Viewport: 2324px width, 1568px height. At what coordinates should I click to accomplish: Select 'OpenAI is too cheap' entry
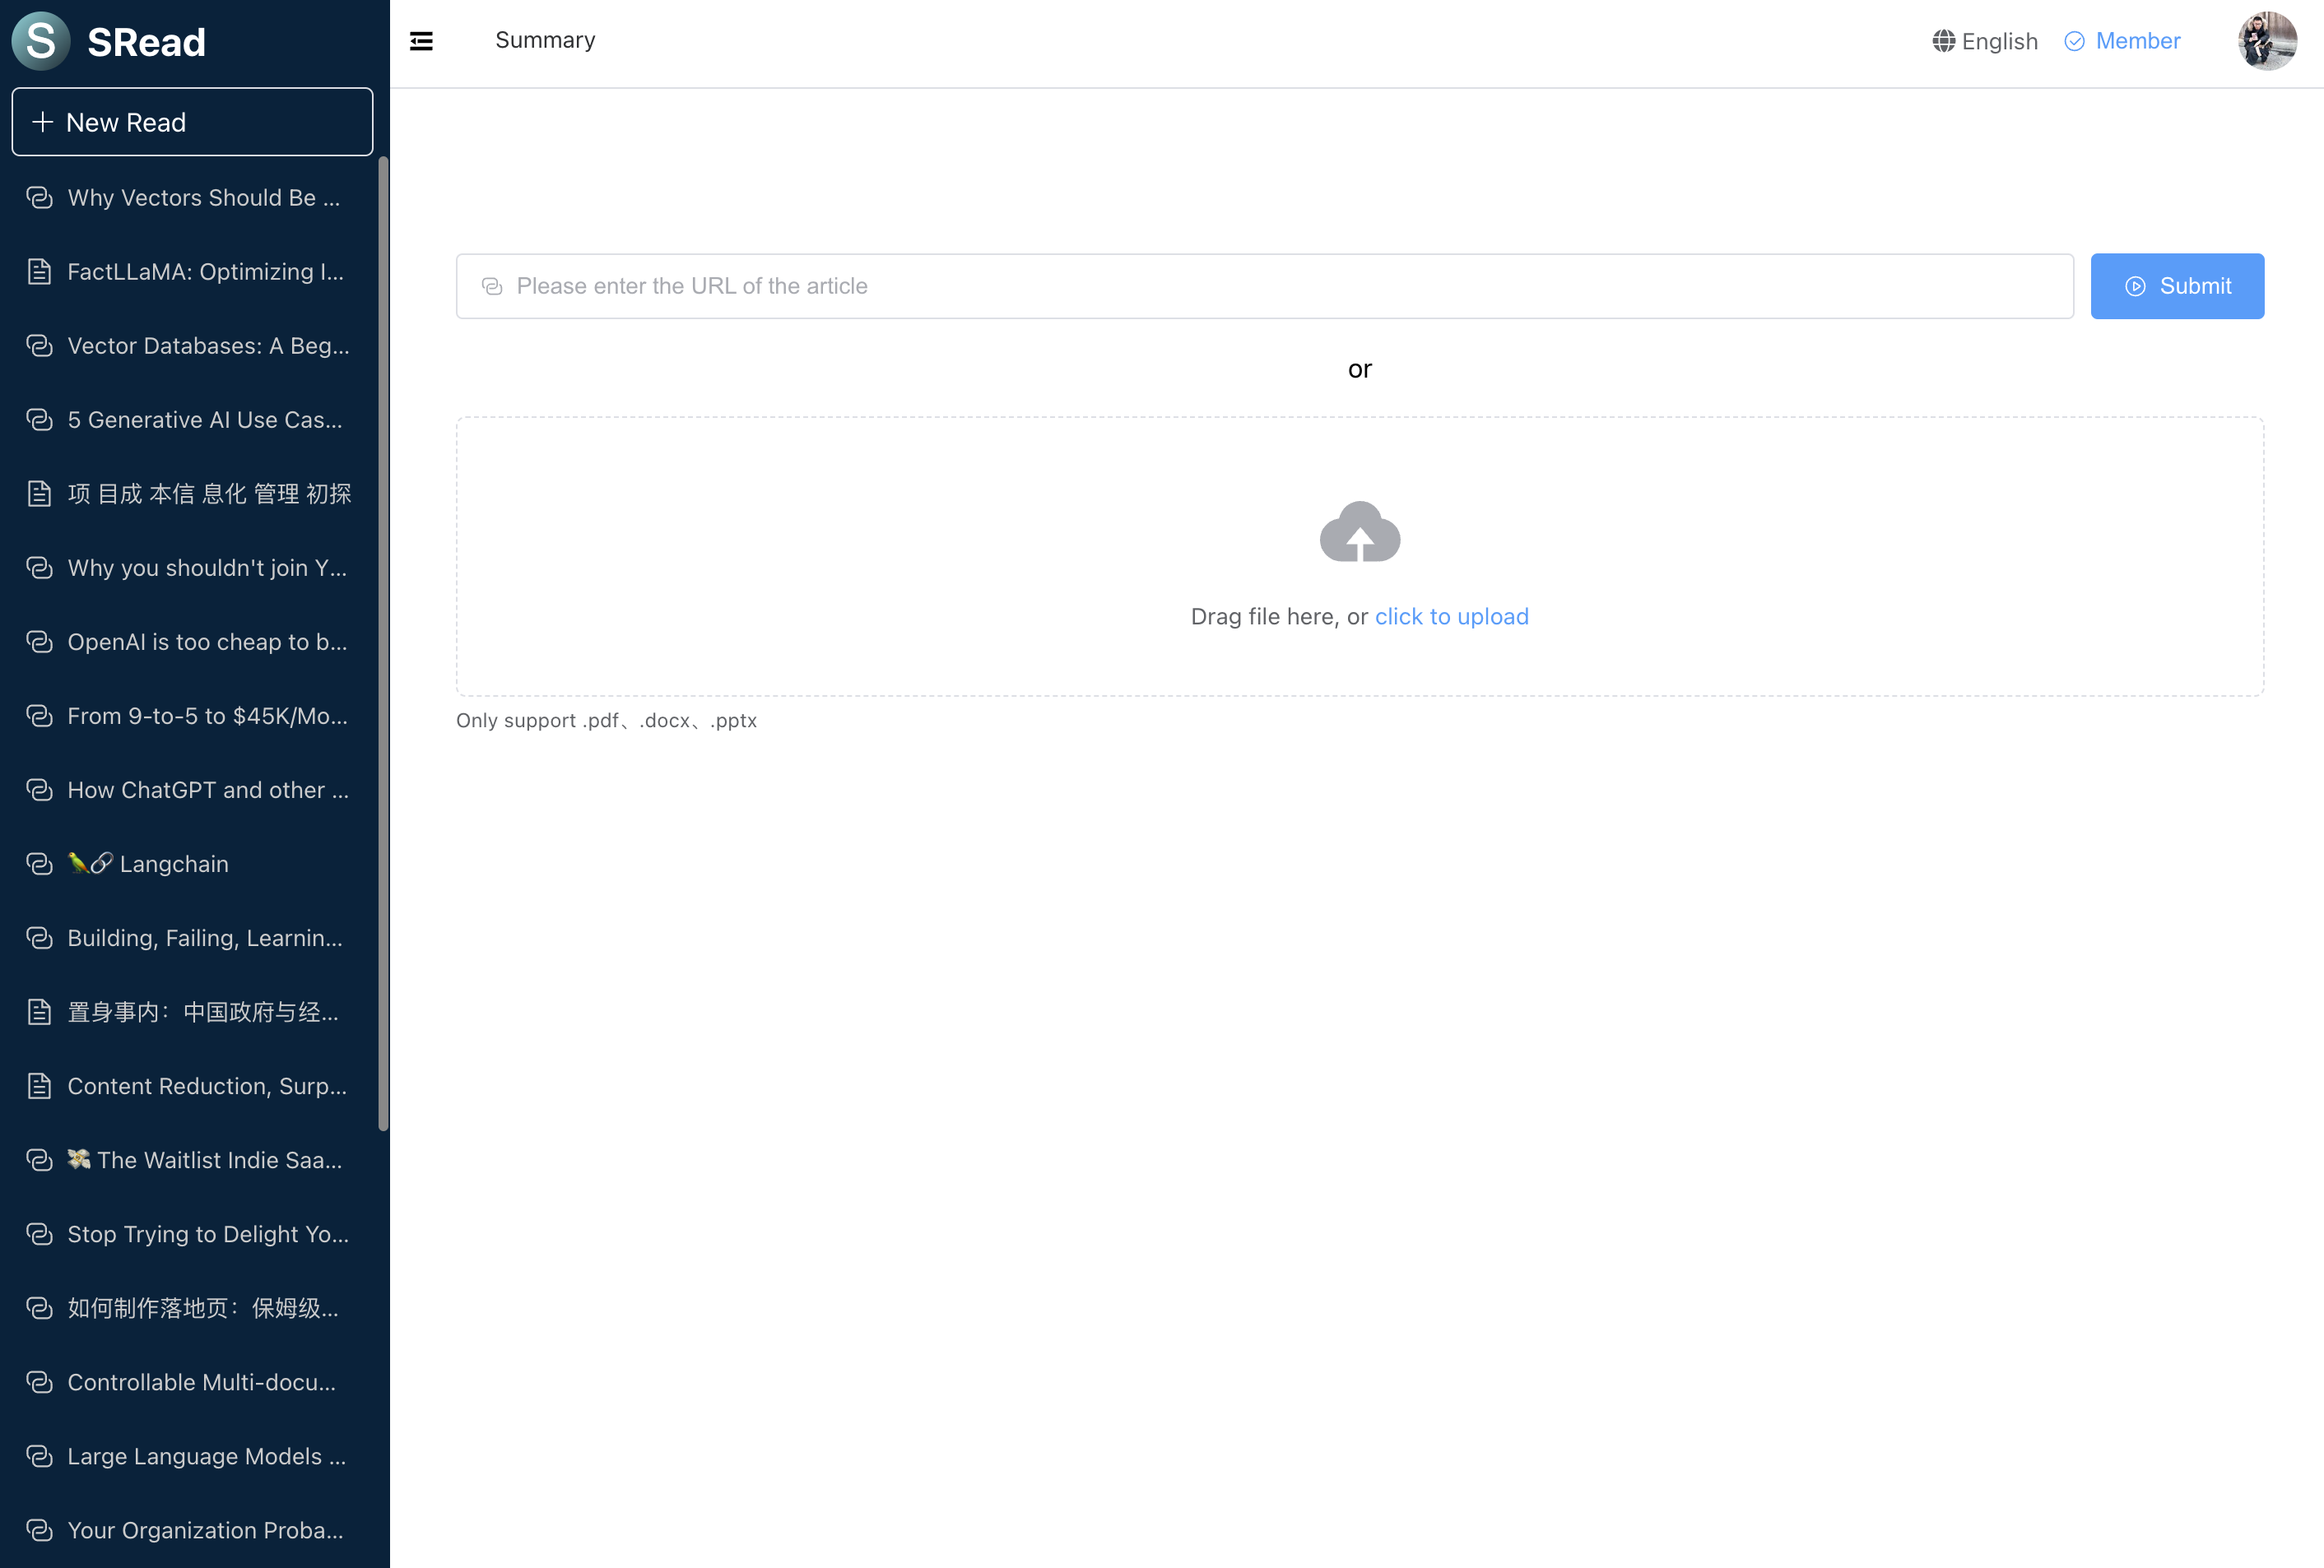206,643
